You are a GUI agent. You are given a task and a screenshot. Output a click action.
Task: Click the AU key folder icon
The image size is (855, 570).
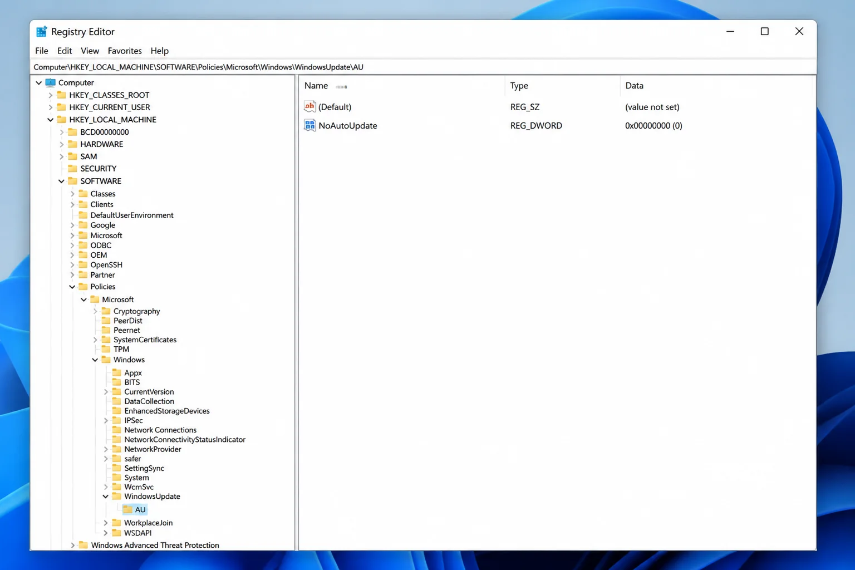[x=127, y=509]
